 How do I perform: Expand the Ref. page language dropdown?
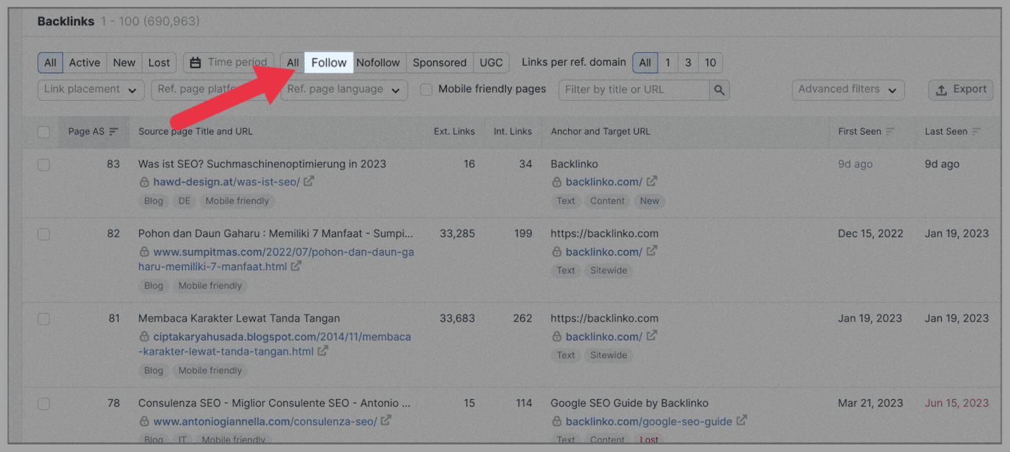click(x=343, y=90)
